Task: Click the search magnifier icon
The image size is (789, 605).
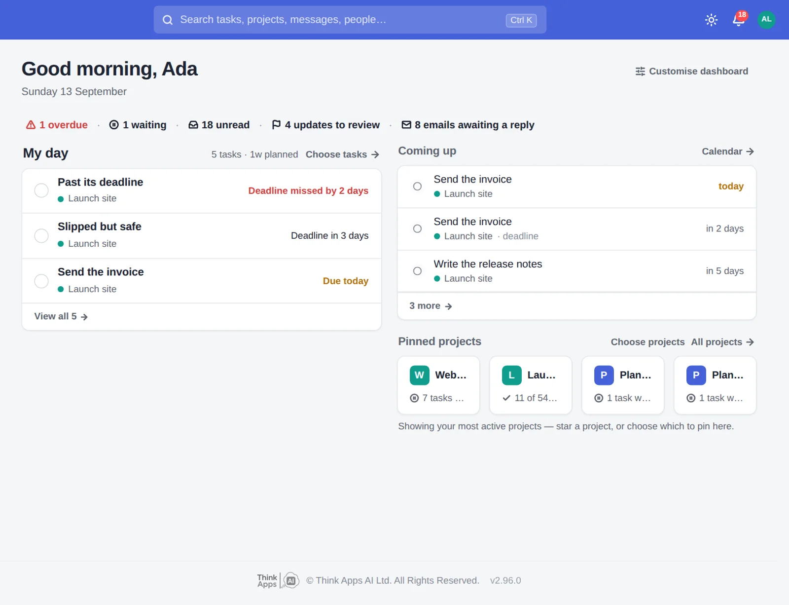Action: tap(168, 20)
